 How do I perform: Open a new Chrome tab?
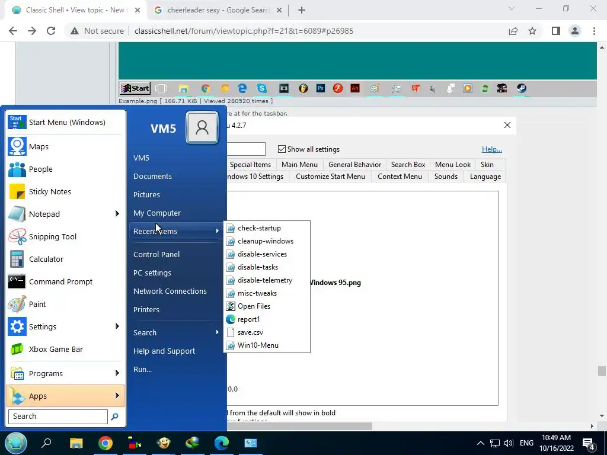(x=302, y=10)
